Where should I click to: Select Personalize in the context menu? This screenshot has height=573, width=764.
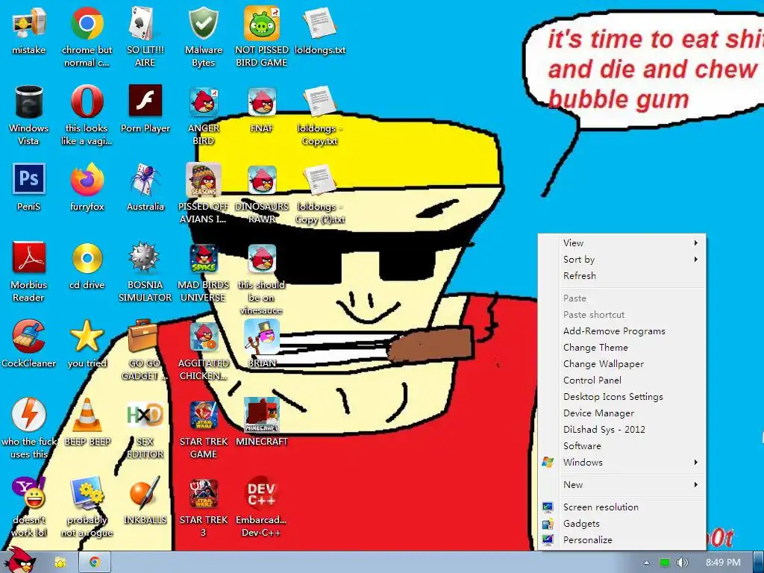coord(621,540)
